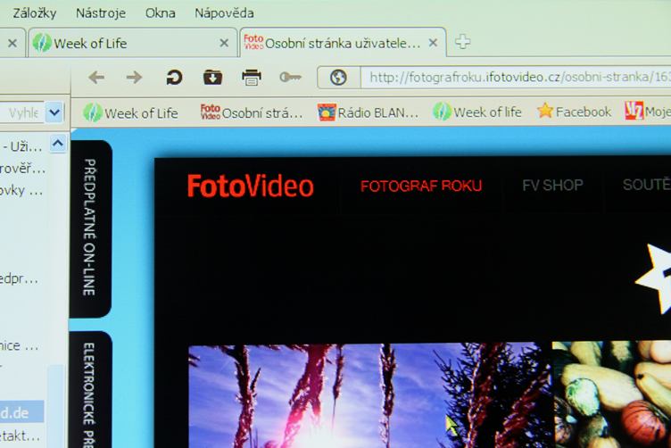Close the Osobní stránka uživatele tab
671x448 pixels.
tap(433, 43)
